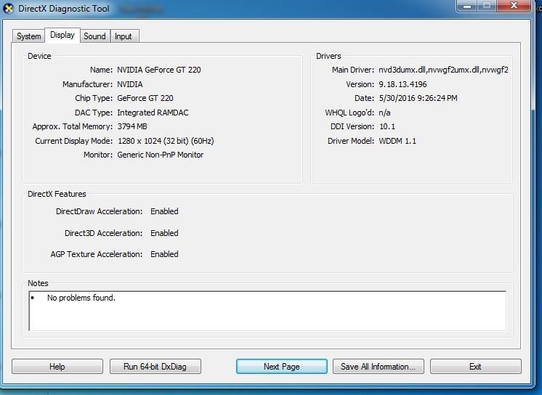Click WHQL Logo'd value 'n/a'
Image resolution: width=542 pixels, height=395 pixels.
click(384, 113)
